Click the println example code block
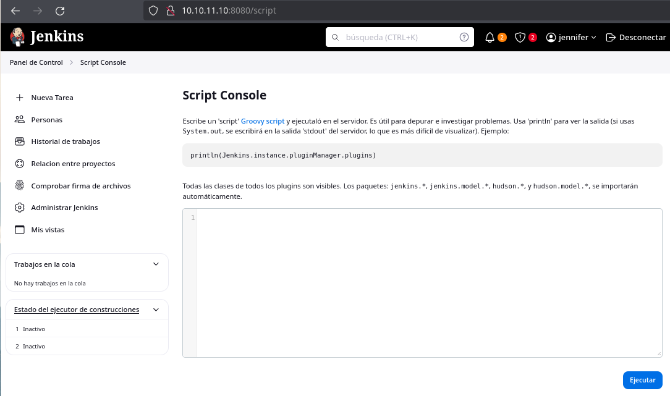Image resolution: width=670 pixels, height=396 pixels. (422, 155)
